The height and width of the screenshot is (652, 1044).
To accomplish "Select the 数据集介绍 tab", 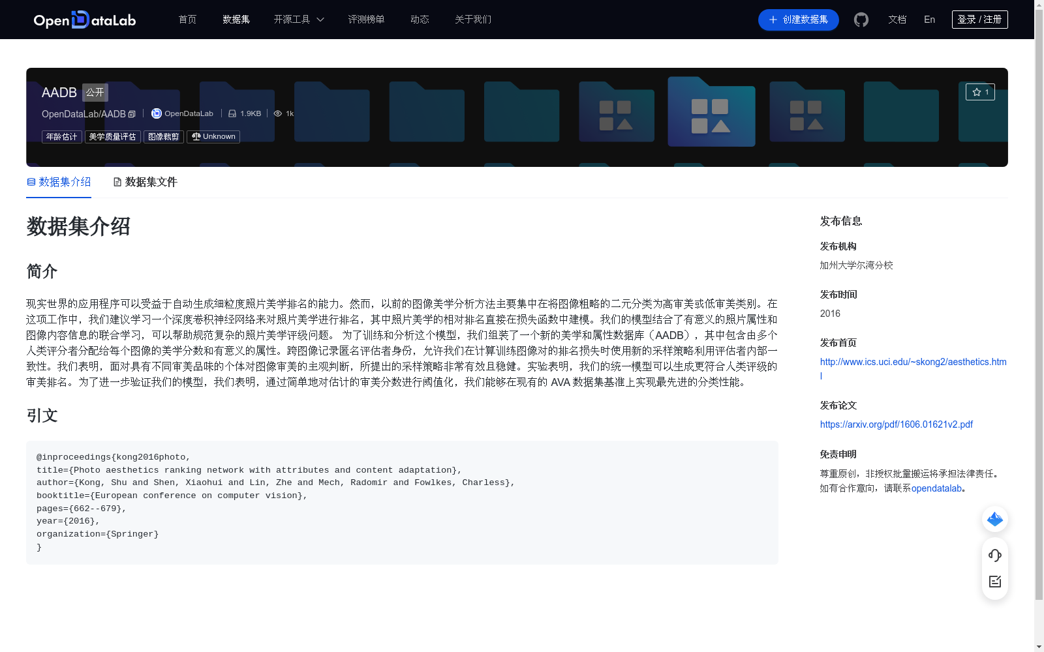I will tap(59, 182).
